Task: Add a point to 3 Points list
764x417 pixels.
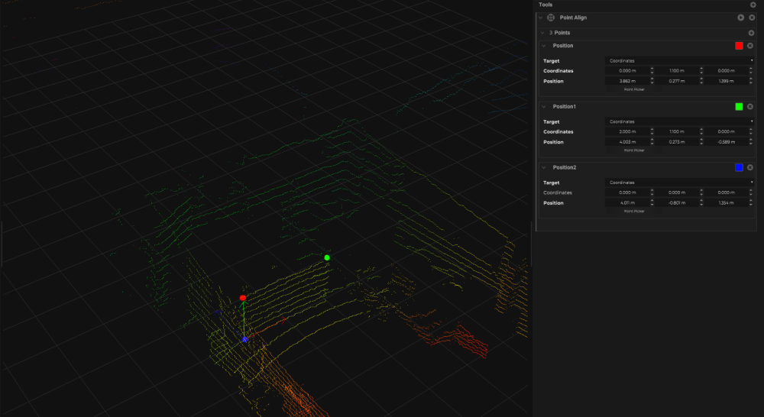Action: click(x=751, y=33)
